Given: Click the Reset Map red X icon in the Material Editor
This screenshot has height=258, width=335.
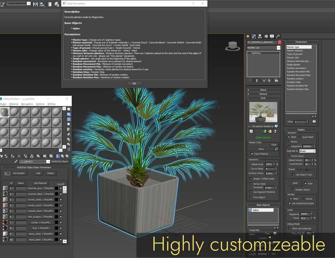Looking at the screenshot, I should (x=19, y=156).
